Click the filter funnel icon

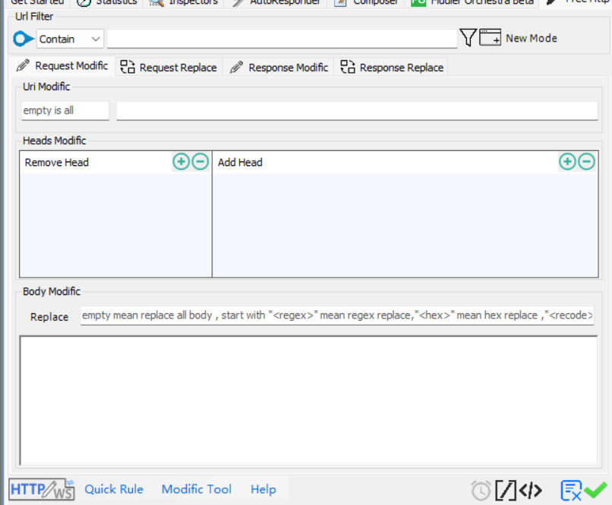(468, 38)
